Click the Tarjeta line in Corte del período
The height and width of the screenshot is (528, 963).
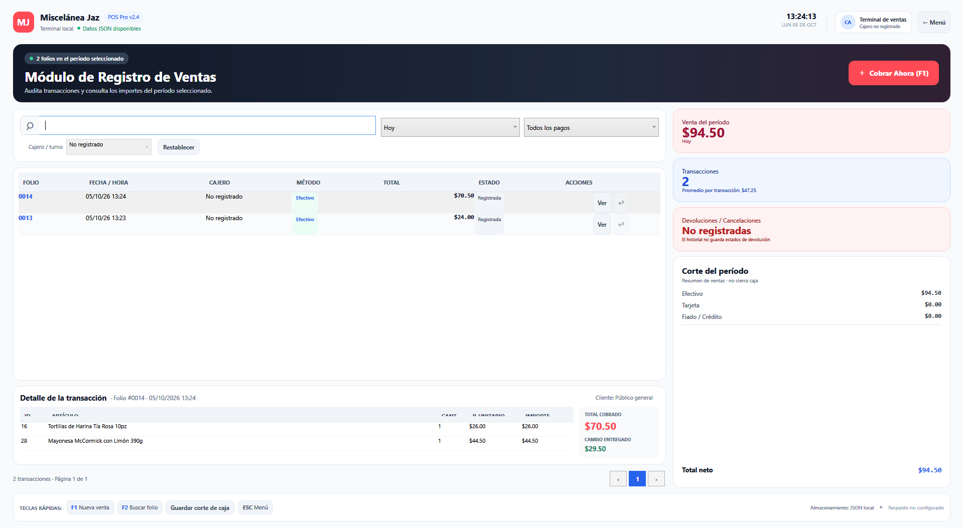pyautogui.click(x=811, y=305)
